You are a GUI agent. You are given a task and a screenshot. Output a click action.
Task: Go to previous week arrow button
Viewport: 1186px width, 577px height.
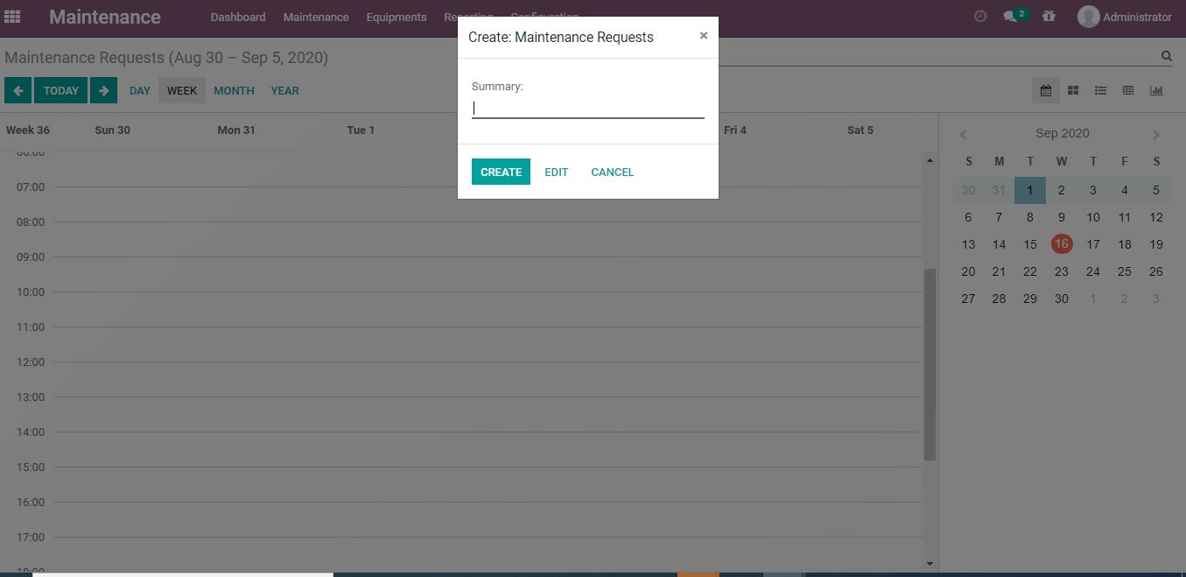tap(18, 90)
